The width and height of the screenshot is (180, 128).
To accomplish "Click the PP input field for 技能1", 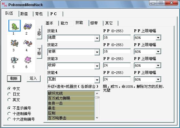I will [x=117, y=37].
